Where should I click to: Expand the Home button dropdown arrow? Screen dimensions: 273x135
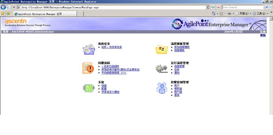[217, 14]
